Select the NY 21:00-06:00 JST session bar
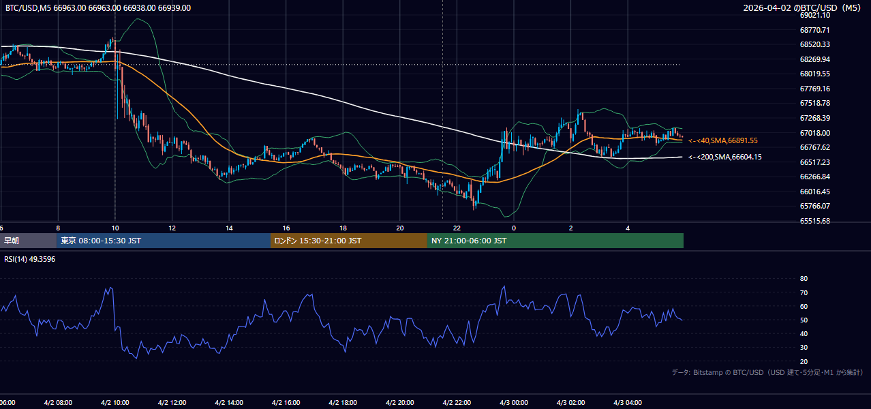 click(x=555, y=241)
